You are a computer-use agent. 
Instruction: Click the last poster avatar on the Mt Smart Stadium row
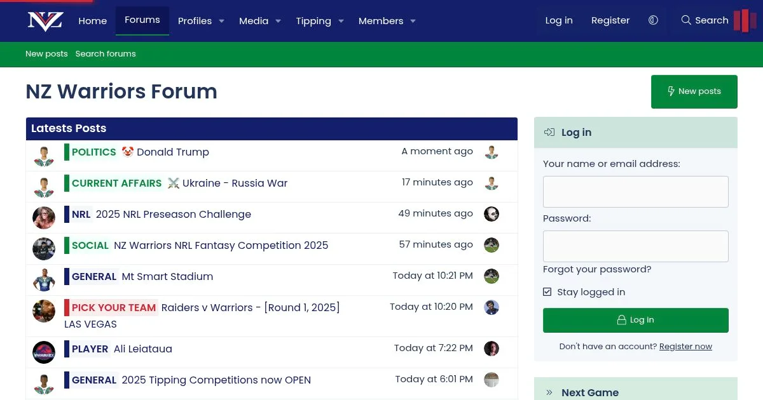coord(491,276)
